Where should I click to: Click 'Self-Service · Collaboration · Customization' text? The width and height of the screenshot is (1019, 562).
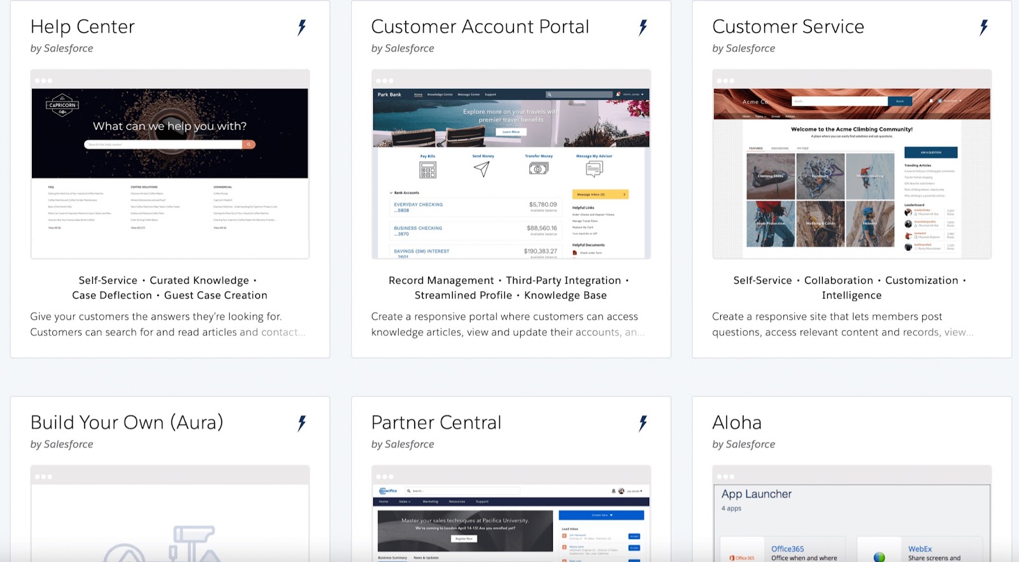pyautogui.click(x=850, y=280)
